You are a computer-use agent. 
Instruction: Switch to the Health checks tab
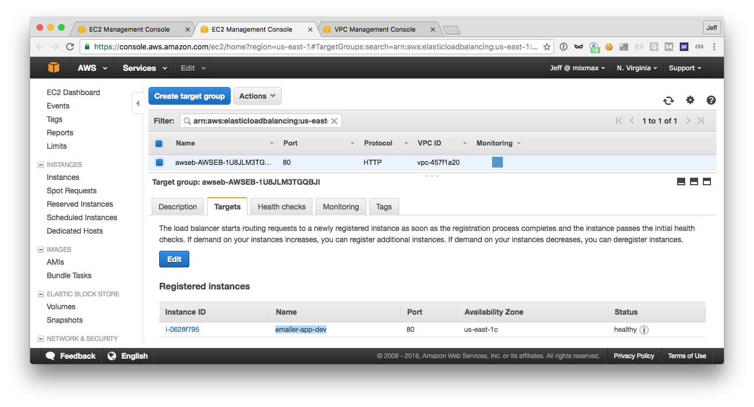[282, 207]
